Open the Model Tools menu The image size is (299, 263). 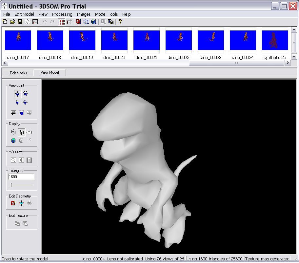click(x=106, y=14)
